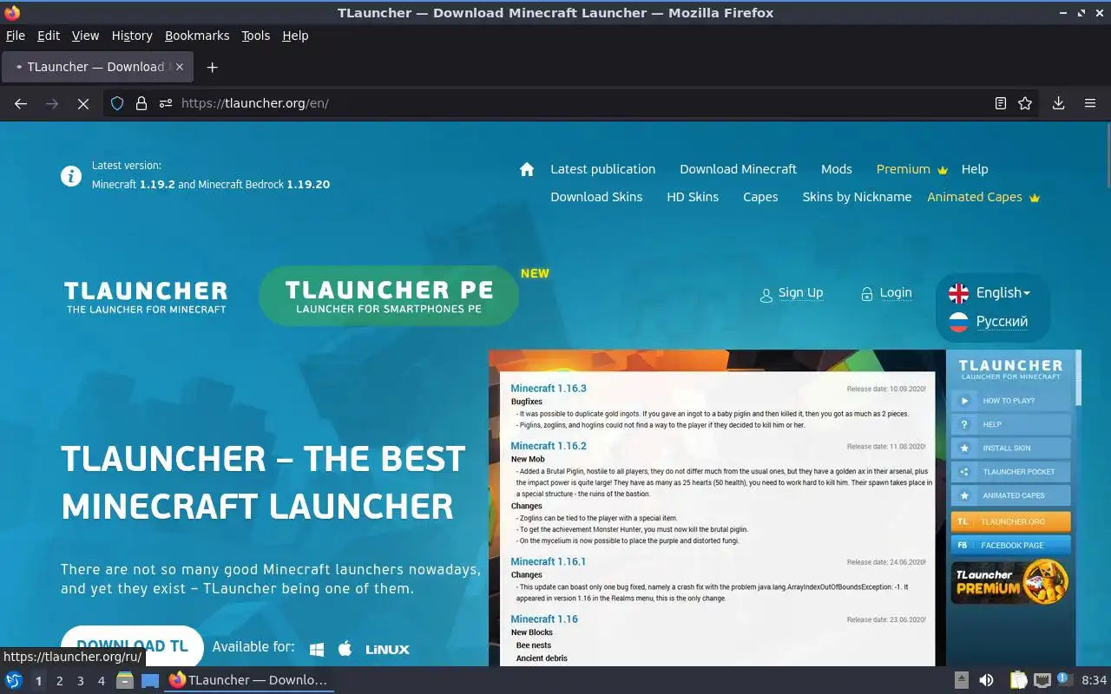Bookmark this page with the star
Image resolution: width=1111 pixels, height=694 pixels.
1025,103
